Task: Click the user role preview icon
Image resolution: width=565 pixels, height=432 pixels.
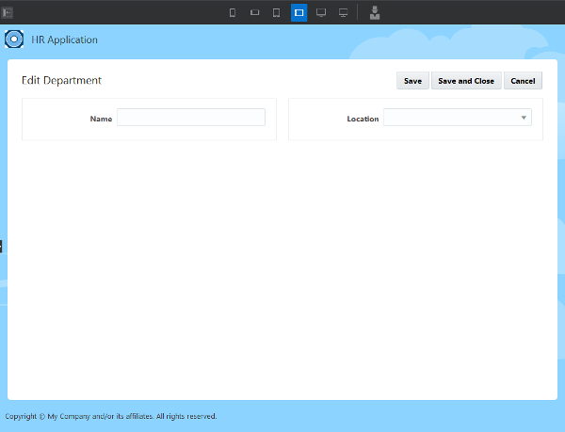Action: pyautogui.click(x=375, y=13)
